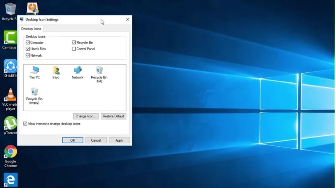Click the VLC media player desktop icon

(x=10, y=99)
